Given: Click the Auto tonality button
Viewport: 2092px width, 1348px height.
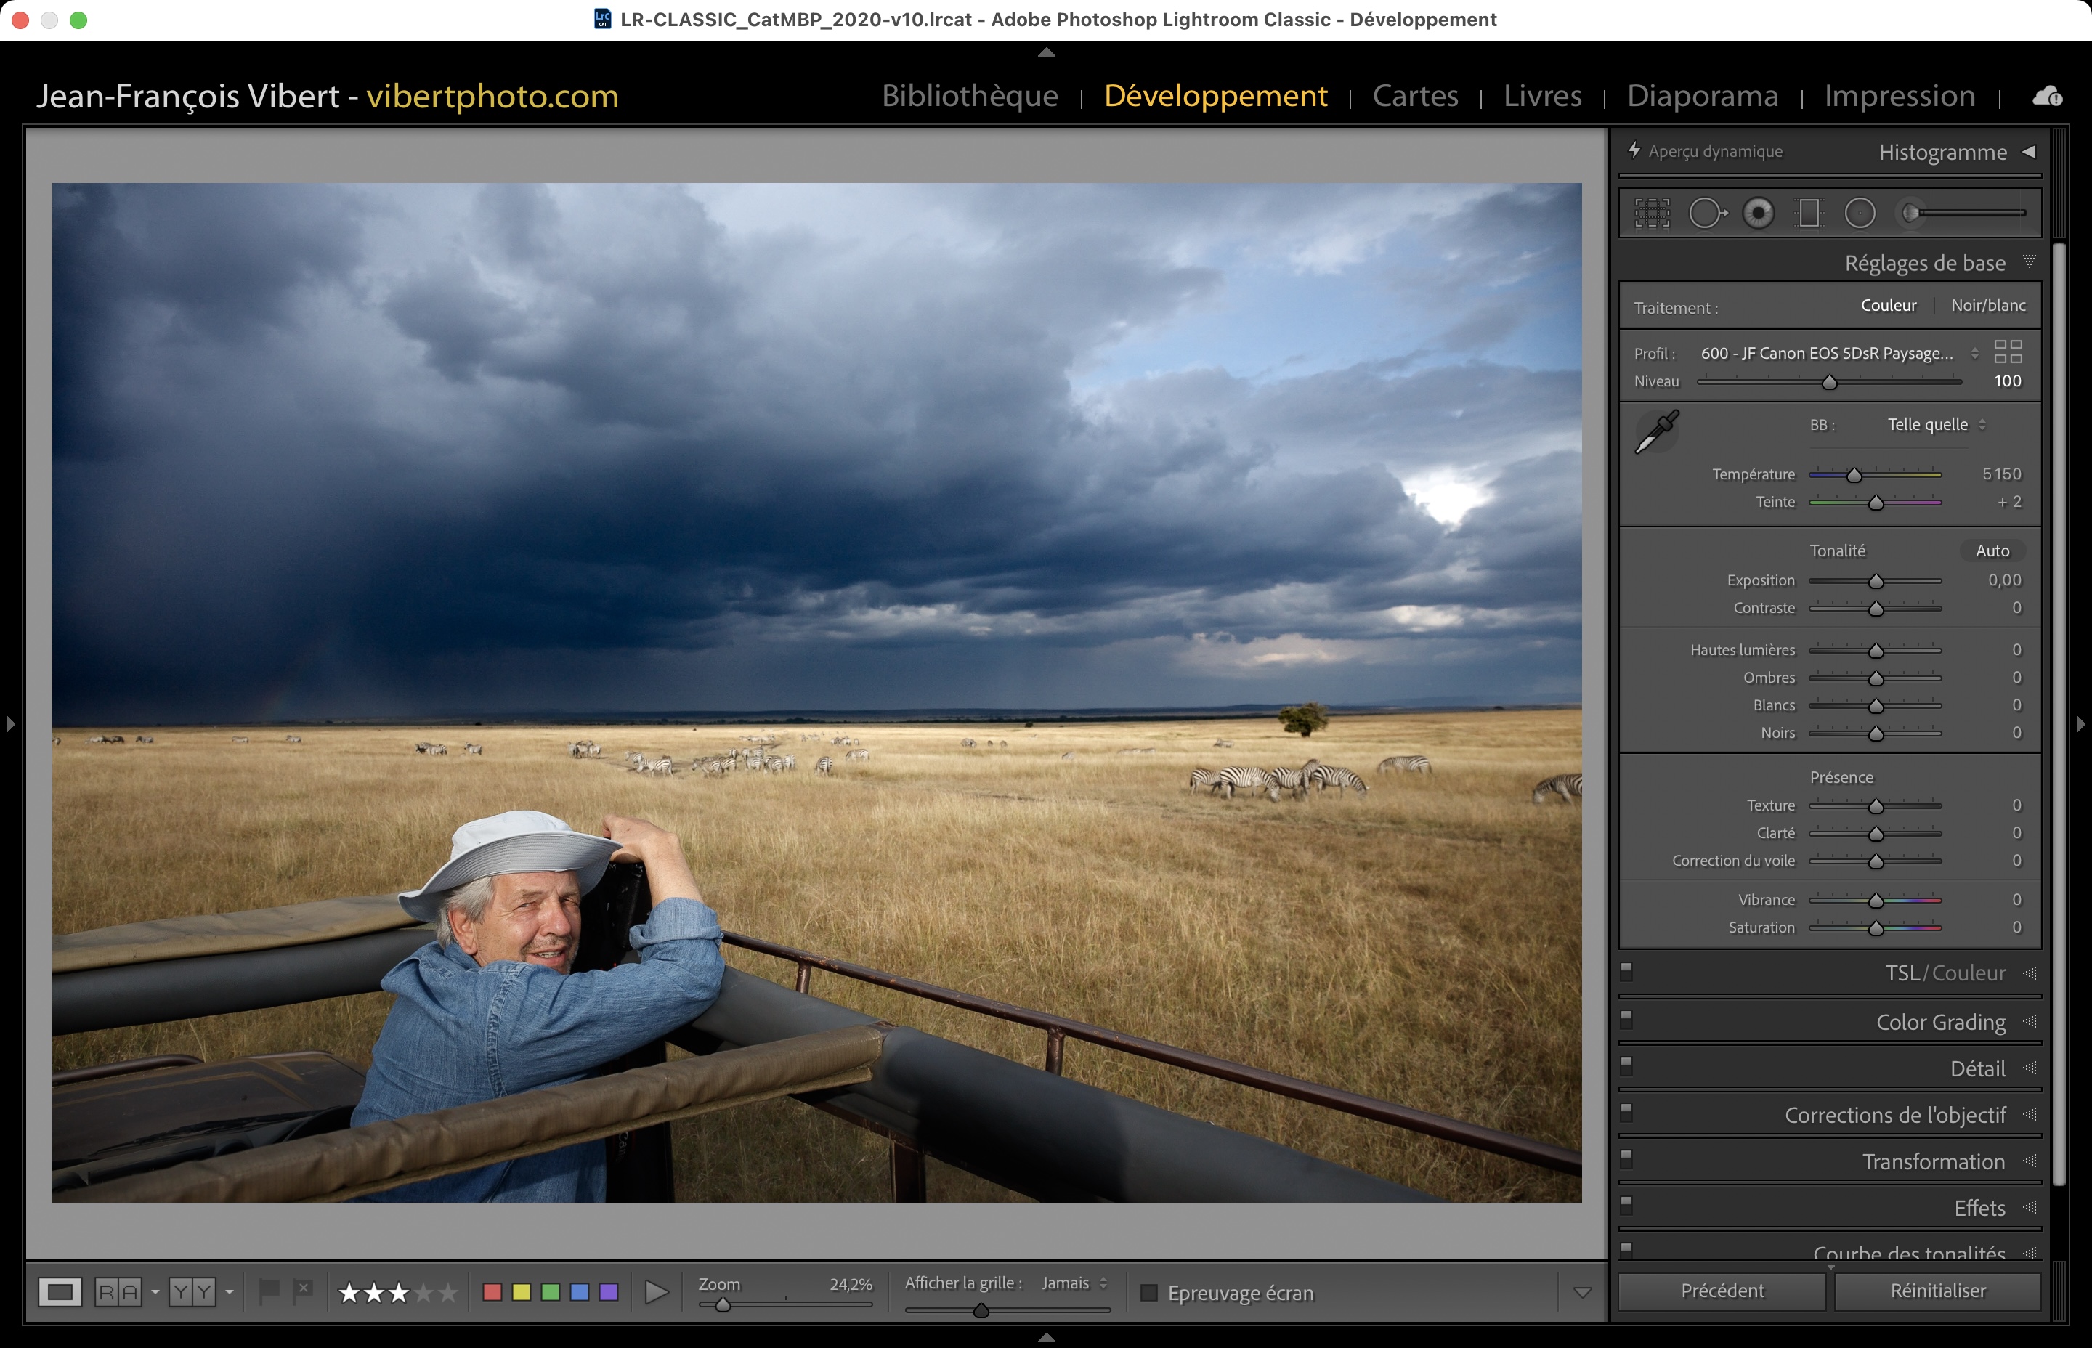Looking at the screenshot, I should click(1992, 551).
